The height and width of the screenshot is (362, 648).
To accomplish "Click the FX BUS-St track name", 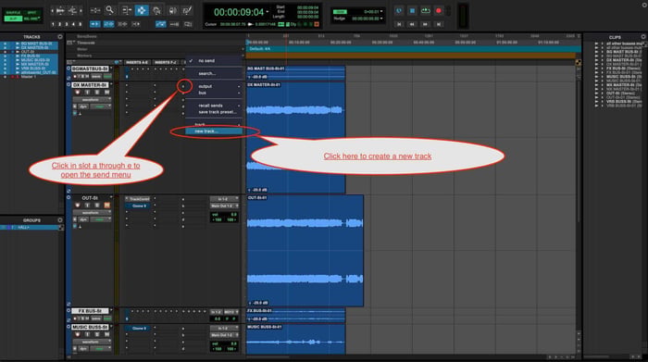I will (x=90, y=311).
